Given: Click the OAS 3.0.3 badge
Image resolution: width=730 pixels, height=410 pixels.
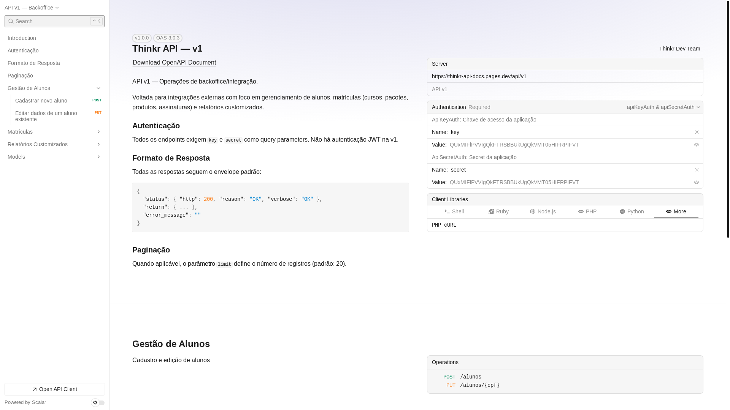Looking at the screenshot, I should pos(168,38).
